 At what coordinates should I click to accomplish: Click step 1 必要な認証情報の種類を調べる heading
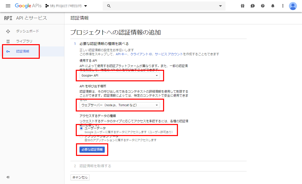(104, 44)
